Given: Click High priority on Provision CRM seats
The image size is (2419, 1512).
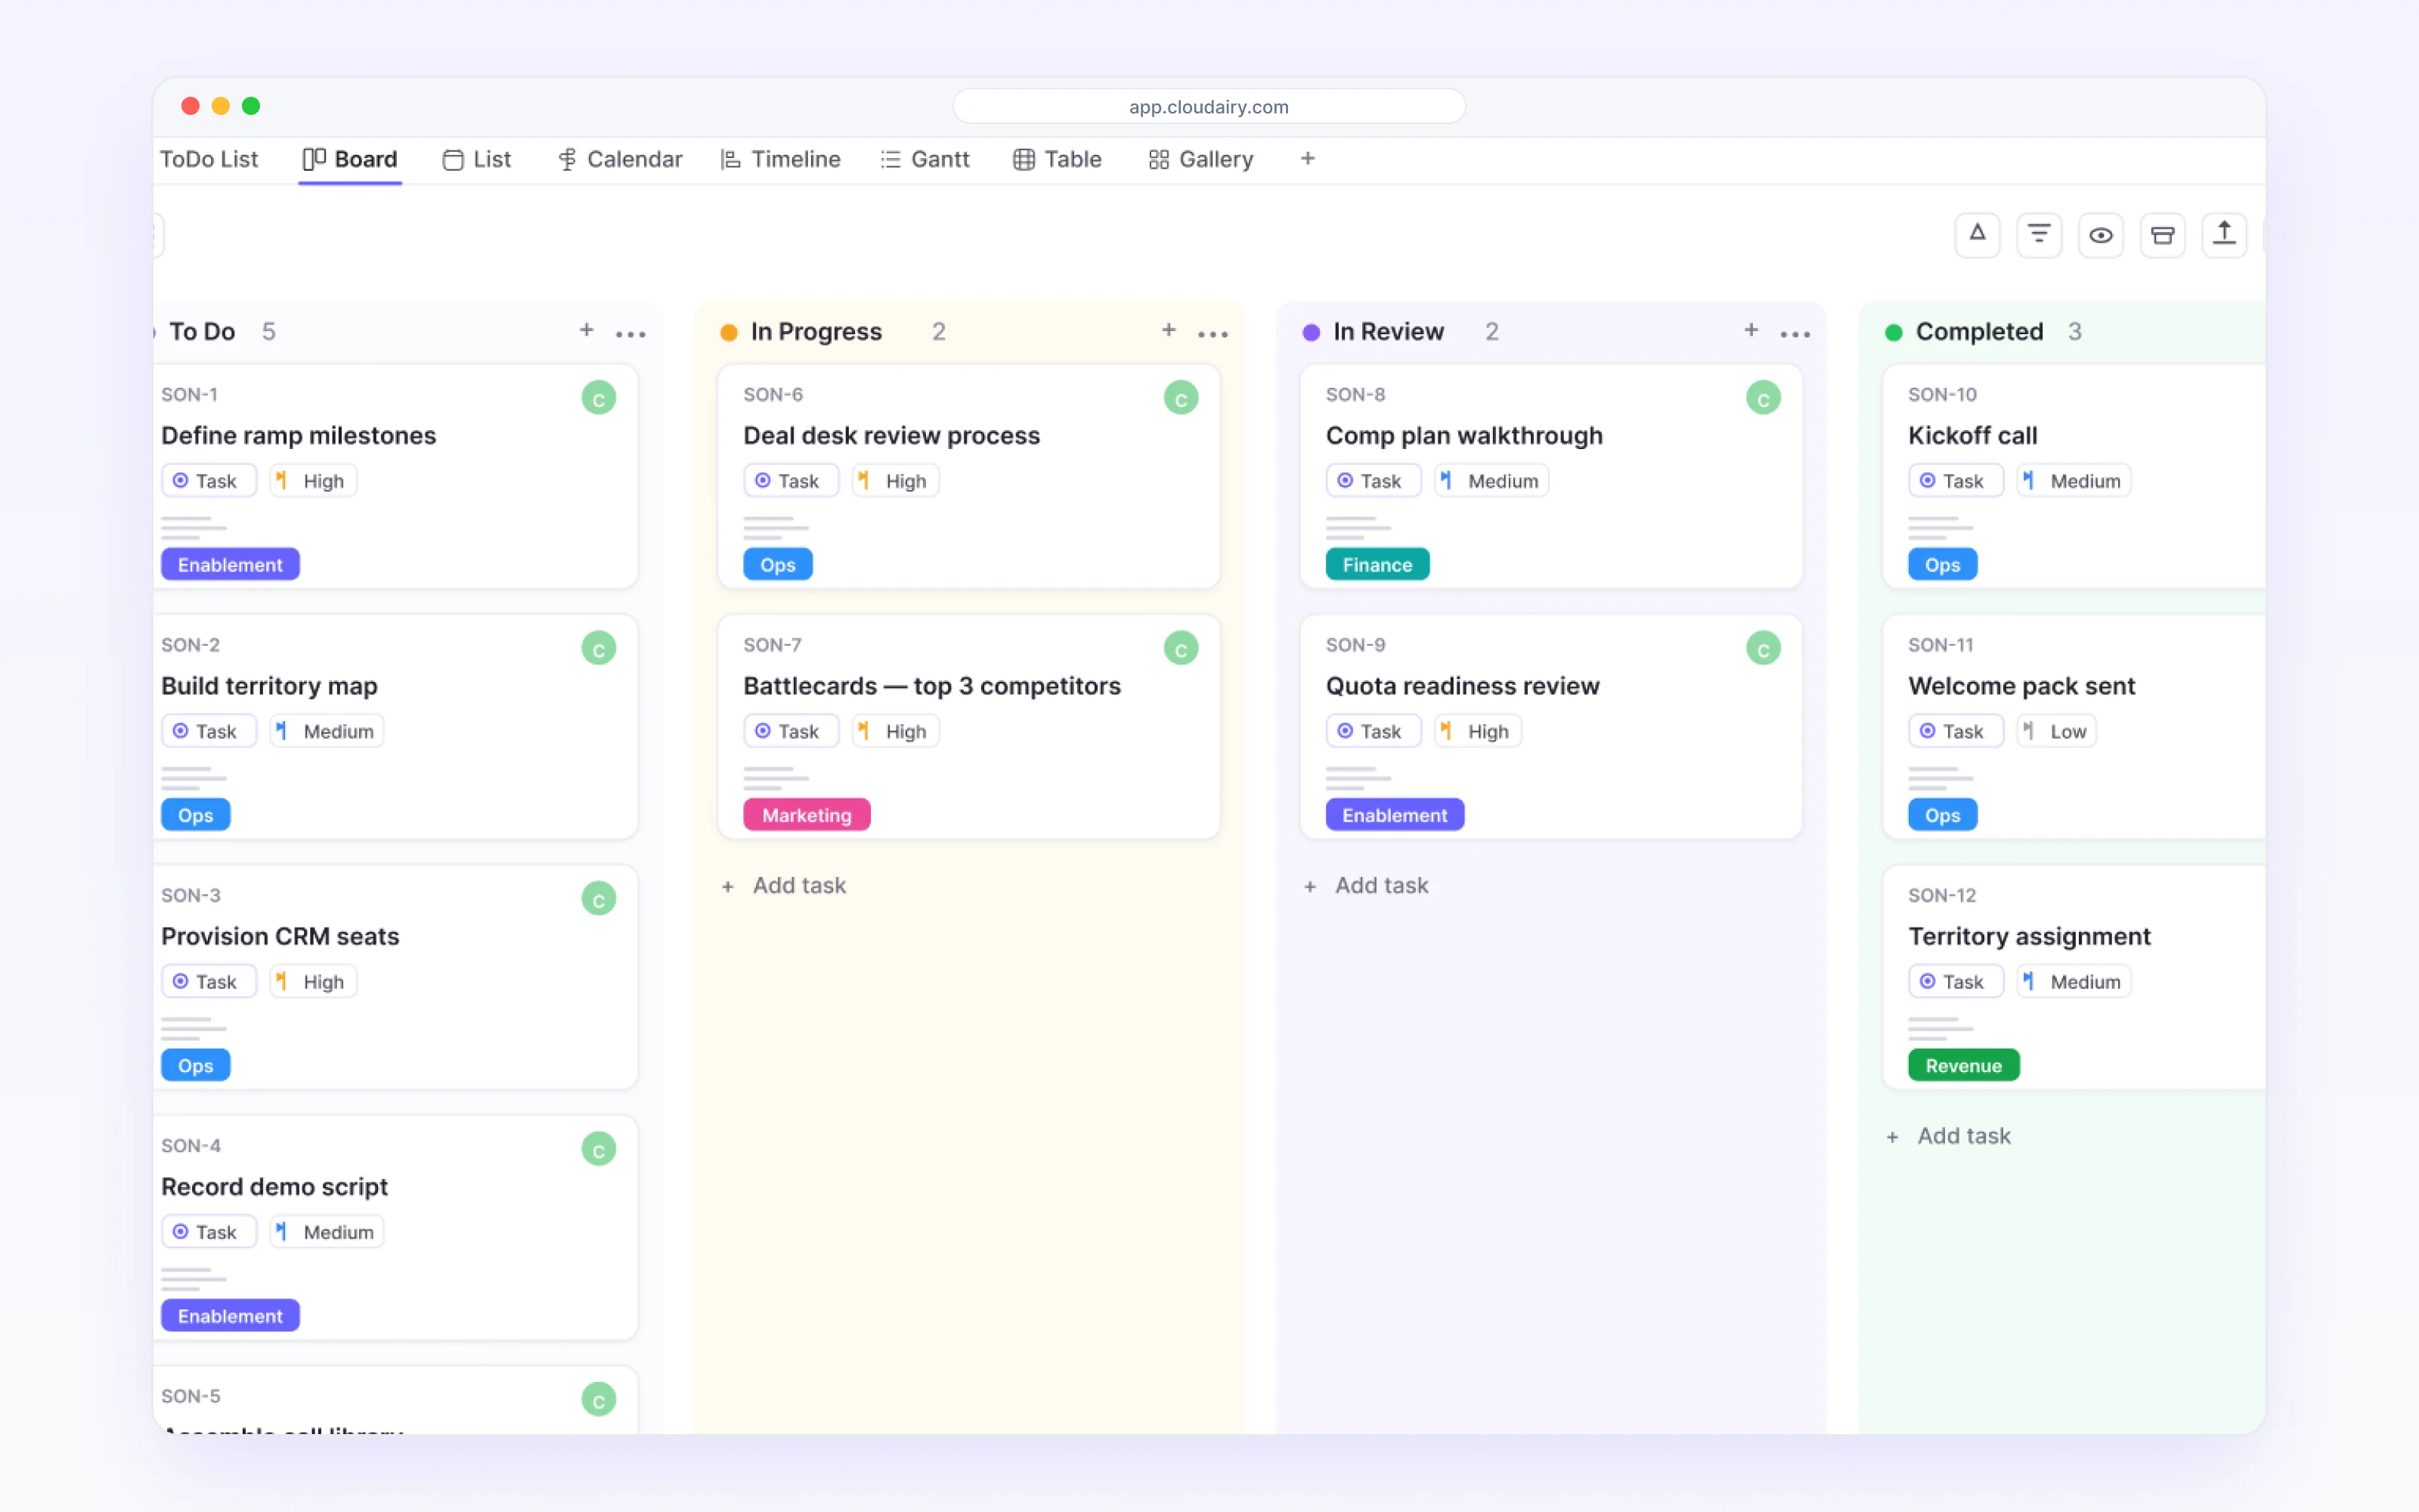Looking at the screenshot, I should click(313, 982).
